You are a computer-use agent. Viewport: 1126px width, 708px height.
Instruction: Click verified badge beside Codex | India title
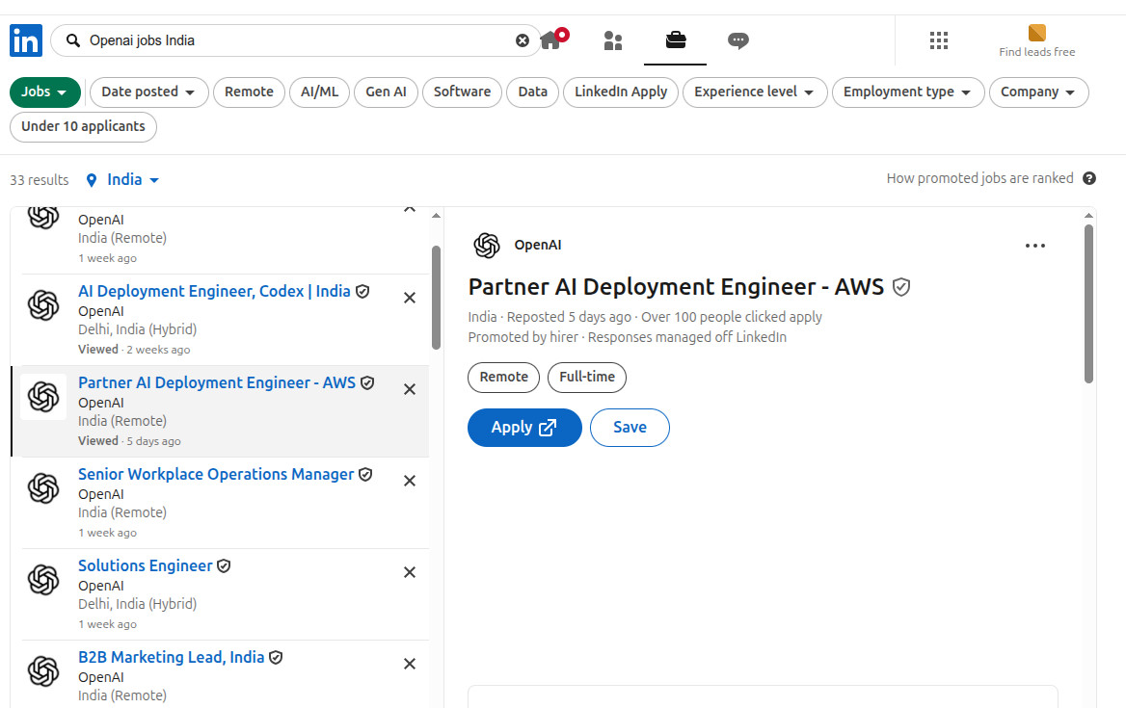(362, 291)
